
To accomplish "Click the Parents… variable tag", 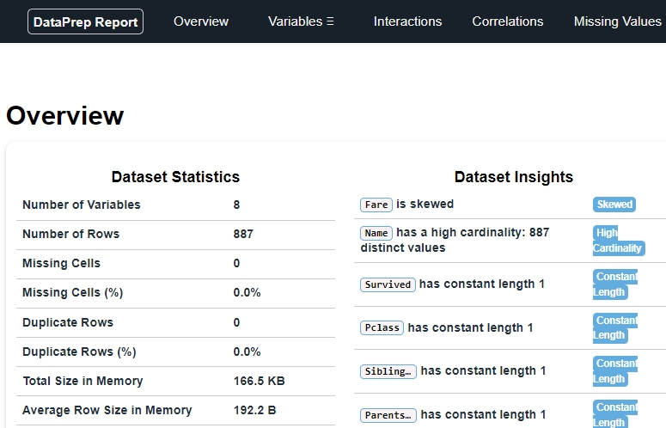I will pos(388,415).
